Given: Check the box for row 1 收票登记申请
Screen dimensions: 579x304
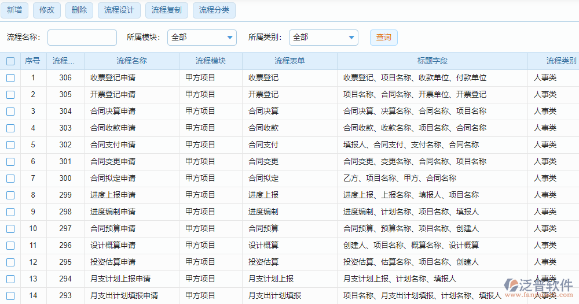Looking at the screenshot, I should pos(10,78).
